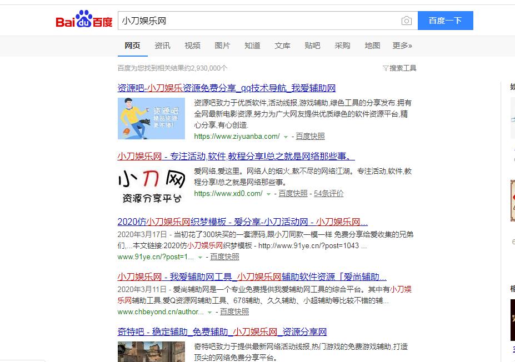Screen dimensions: 515x362
Task: Click the Baidu logo
Action: 84,19
